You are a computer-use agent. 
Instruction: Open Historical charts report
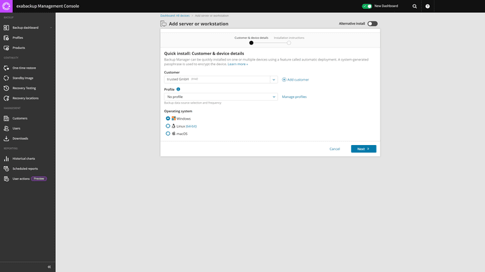click(24, 158)
